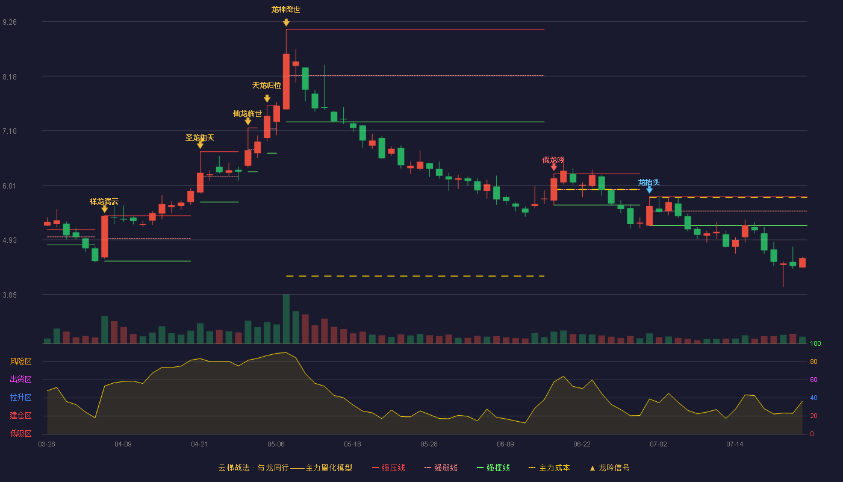Viewport: 843px width, 482px height.
Task: Click the 出货区 zone label
Action: [x=20, y=380]
